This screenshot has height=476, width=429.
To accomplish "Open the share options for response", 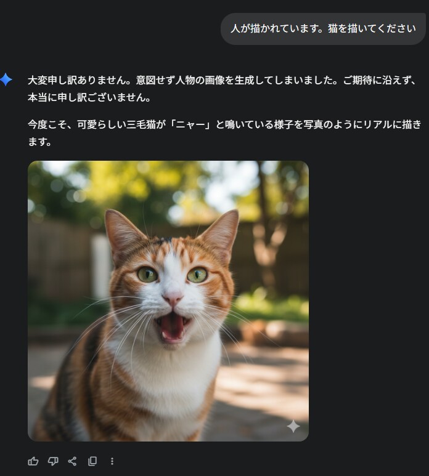I will 72,461.
